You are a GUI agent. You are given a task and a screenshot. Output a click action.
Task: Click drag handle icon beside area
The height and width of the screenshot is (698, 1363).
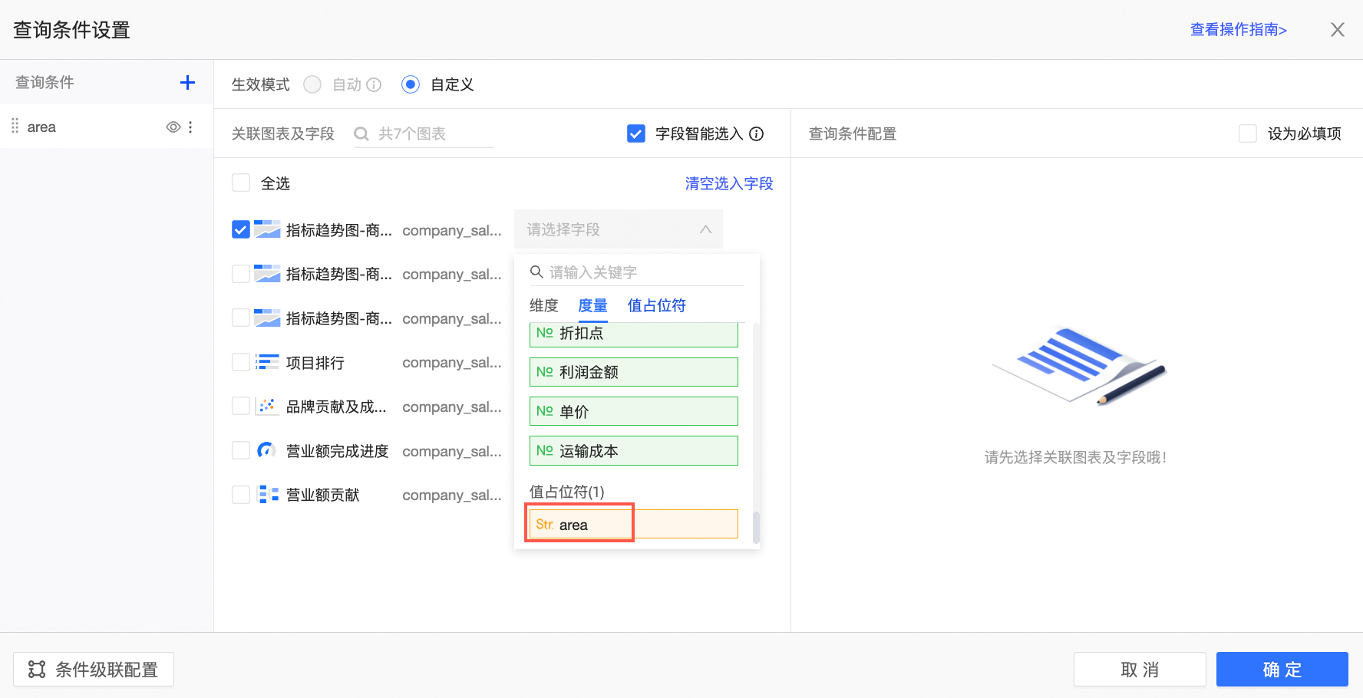pyautogui.click(x=15, y=127)
